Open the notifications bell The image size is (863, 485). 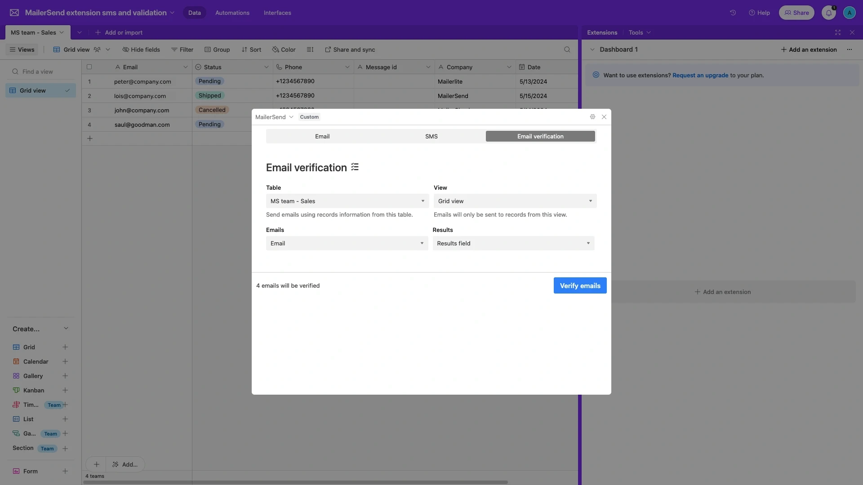[x=828, y=13]
